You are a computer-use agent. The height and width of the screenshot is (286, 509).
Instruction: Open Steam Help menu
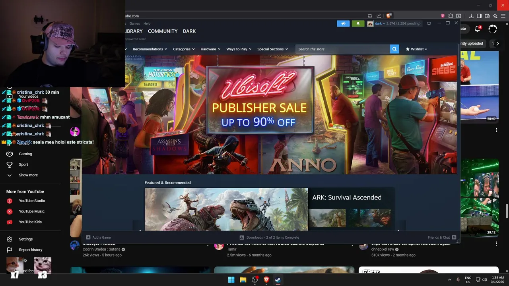click(x=147, y=23)
